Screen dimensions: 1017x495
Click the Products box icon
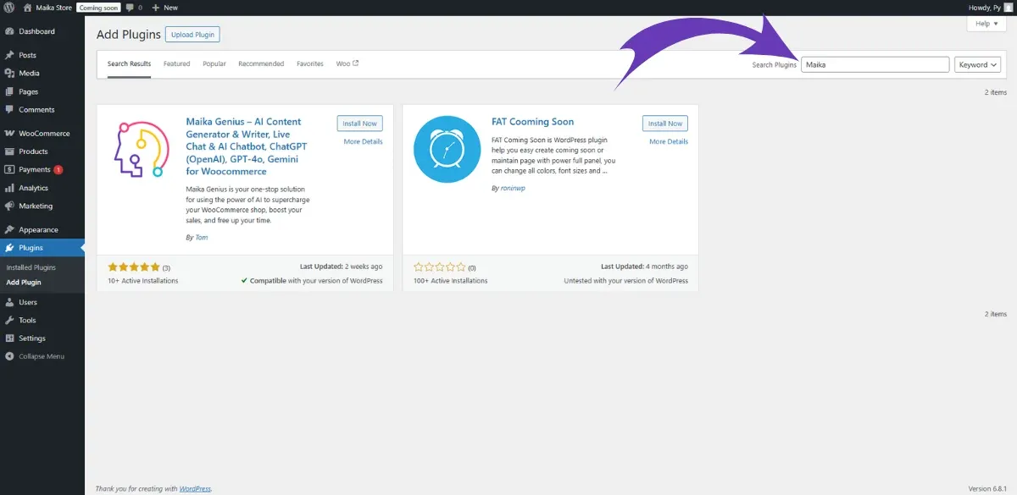click(9, 151)
